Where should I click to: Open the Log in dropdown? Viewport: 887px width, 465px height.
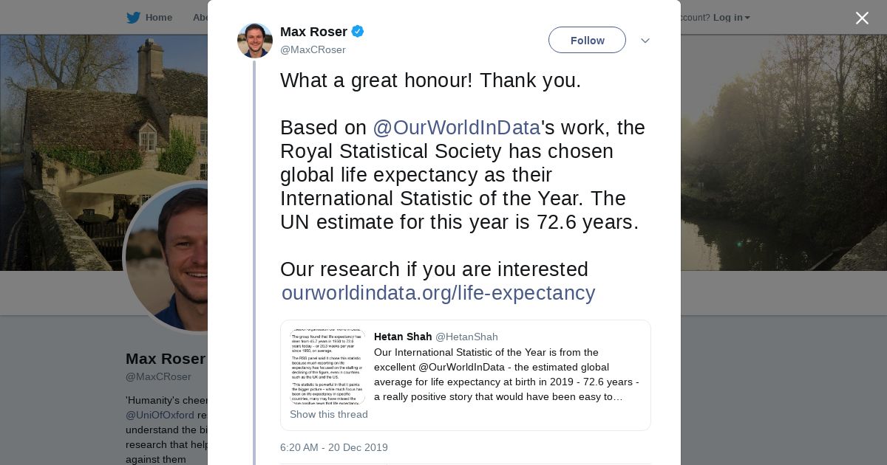(x=731, y=18)
